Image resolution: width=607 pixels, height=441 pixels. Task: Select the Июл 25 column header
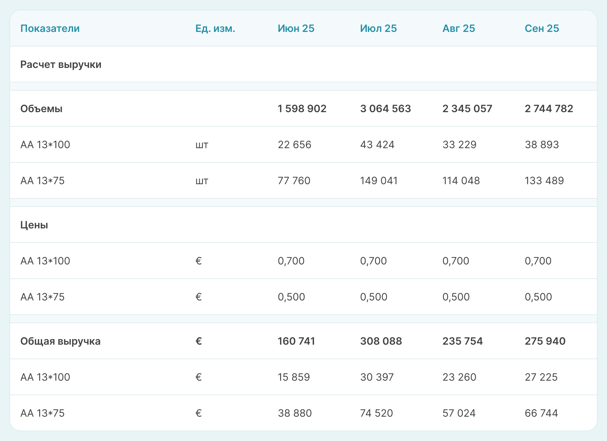[378, 28]
